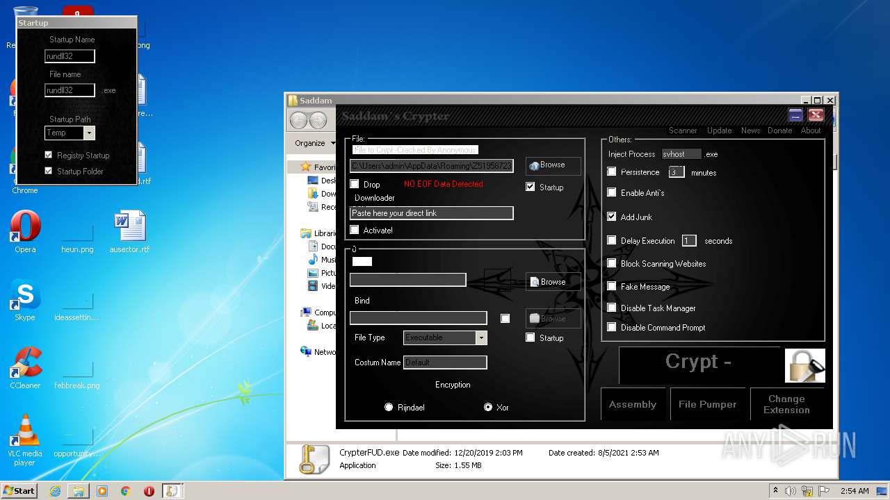The image size is (890, 500).
Task: Click Assembly button
Action: click(x=633, y=404)
